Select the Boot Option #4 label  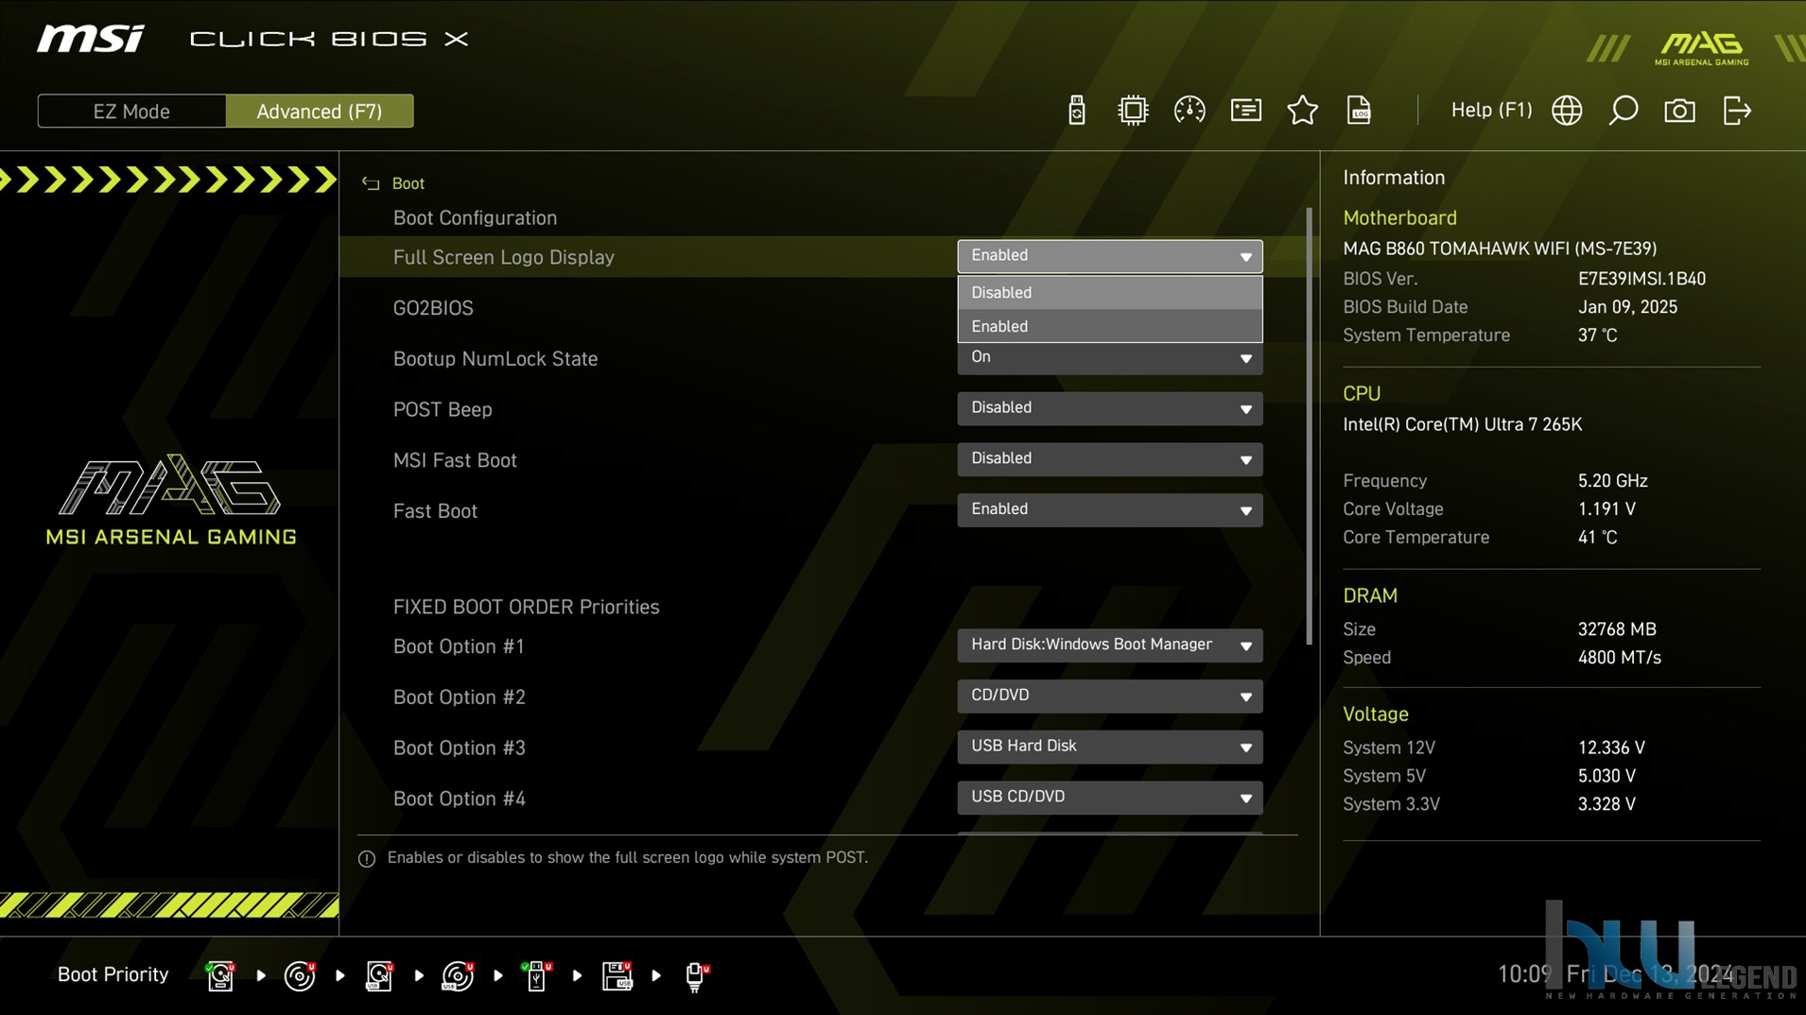(459, 799)
